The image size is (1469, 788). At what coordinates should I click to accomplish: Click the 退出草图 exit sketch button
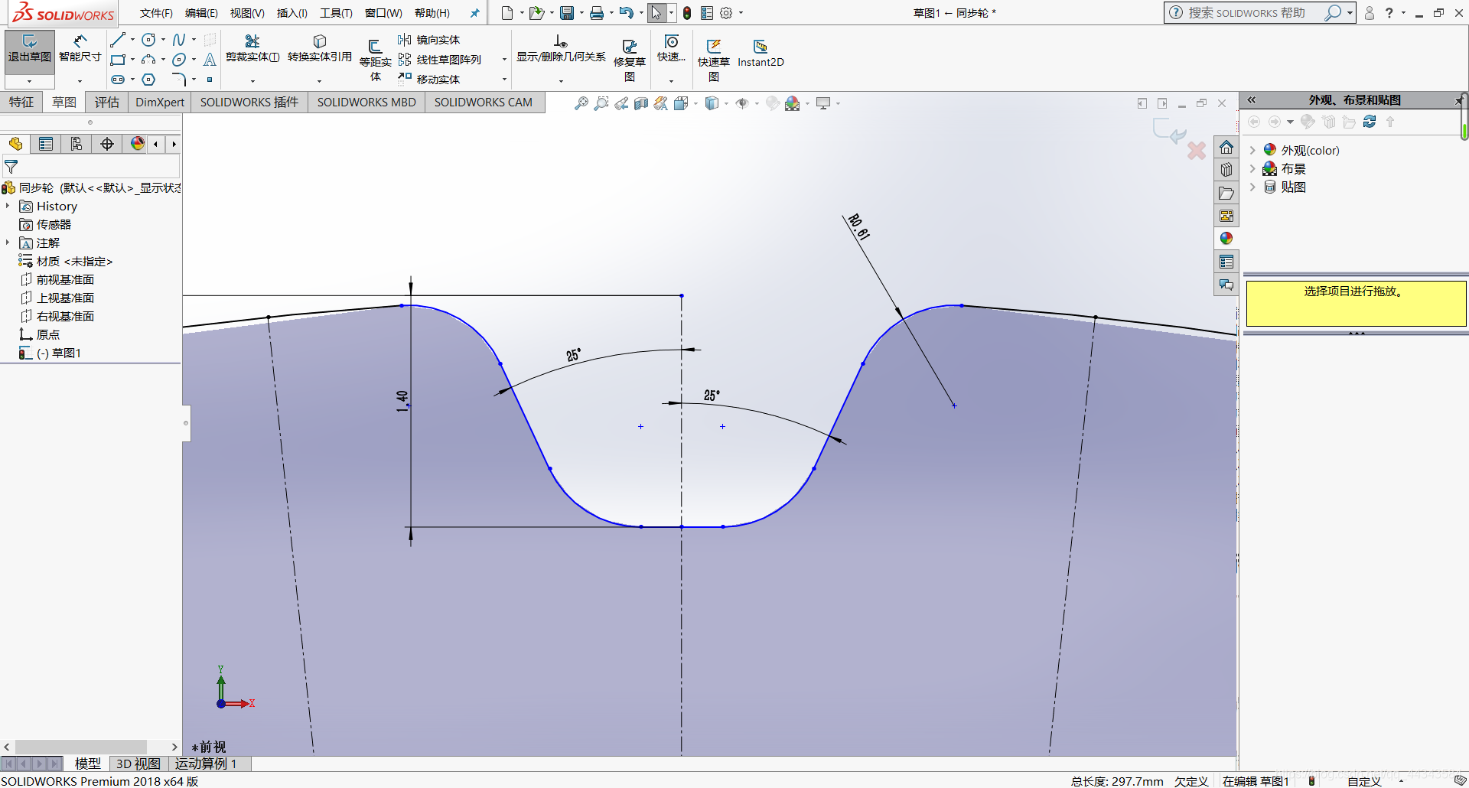click(30, 49)
